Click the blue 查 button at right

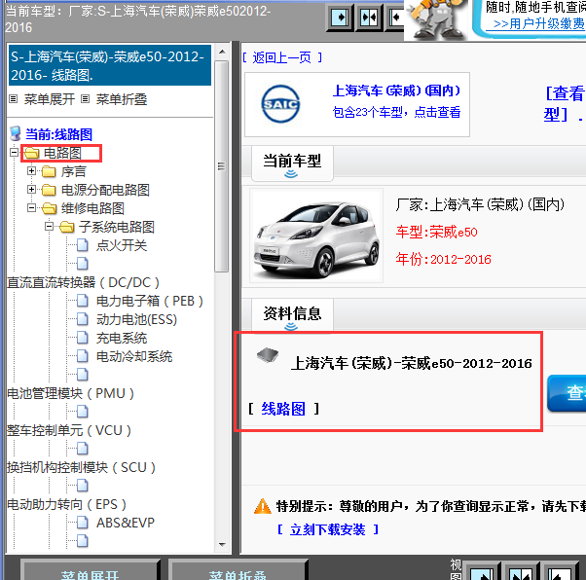coord(567,393)
